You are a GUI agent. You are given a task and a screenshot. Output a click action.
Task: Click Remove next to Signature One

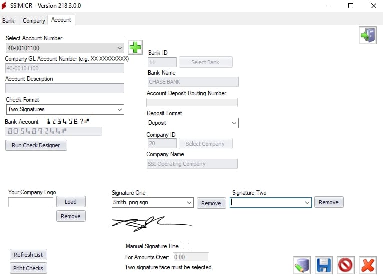tap(211, 203)
